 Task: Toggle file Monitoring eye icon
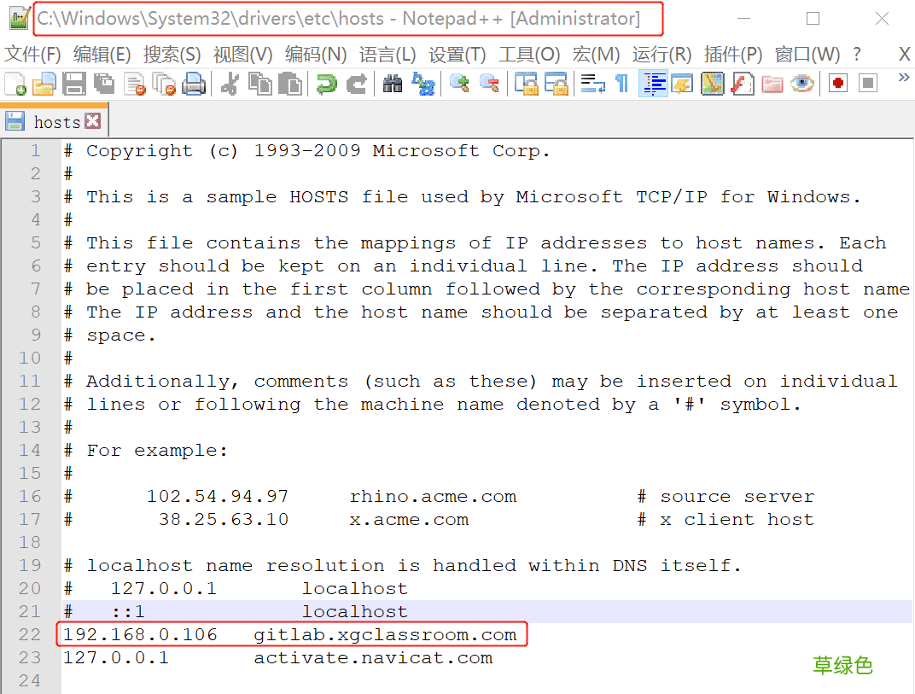click(802, 84)
